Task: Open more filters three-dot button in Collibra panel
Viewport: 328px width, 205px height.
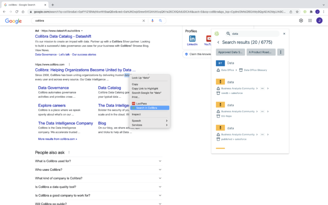Action: pos(281,52)
